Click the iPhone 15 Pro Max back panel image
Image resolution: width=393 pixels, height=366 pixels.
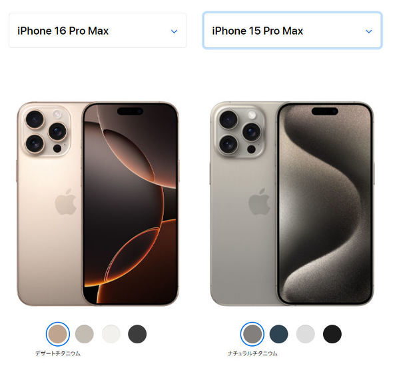point(244,204)
